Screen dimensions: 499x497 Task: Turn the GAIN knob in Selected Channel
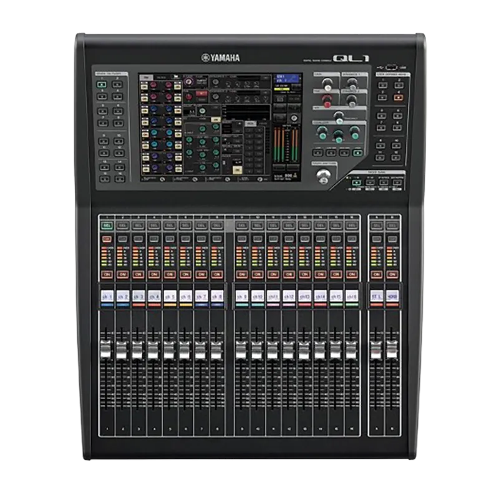point(327,84)
